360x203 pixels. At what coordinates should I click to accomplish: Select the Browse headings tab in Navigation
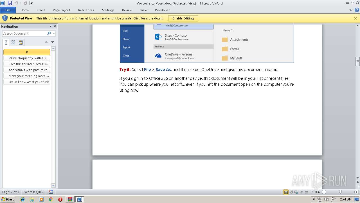(x=6, y=43)
